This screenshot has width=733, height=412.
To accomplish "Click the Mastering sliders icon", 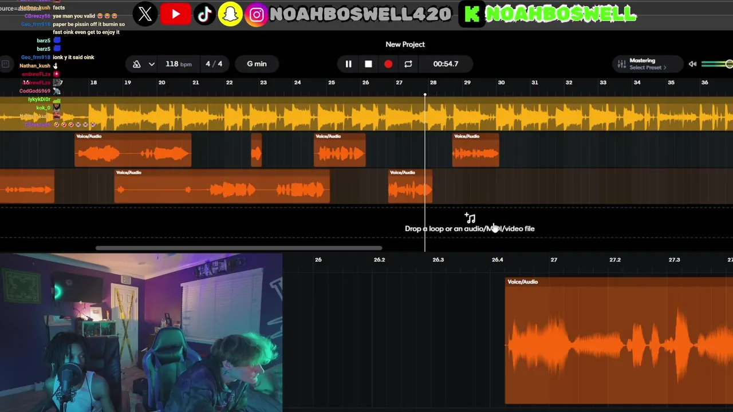I will click(x=622, y=64).
